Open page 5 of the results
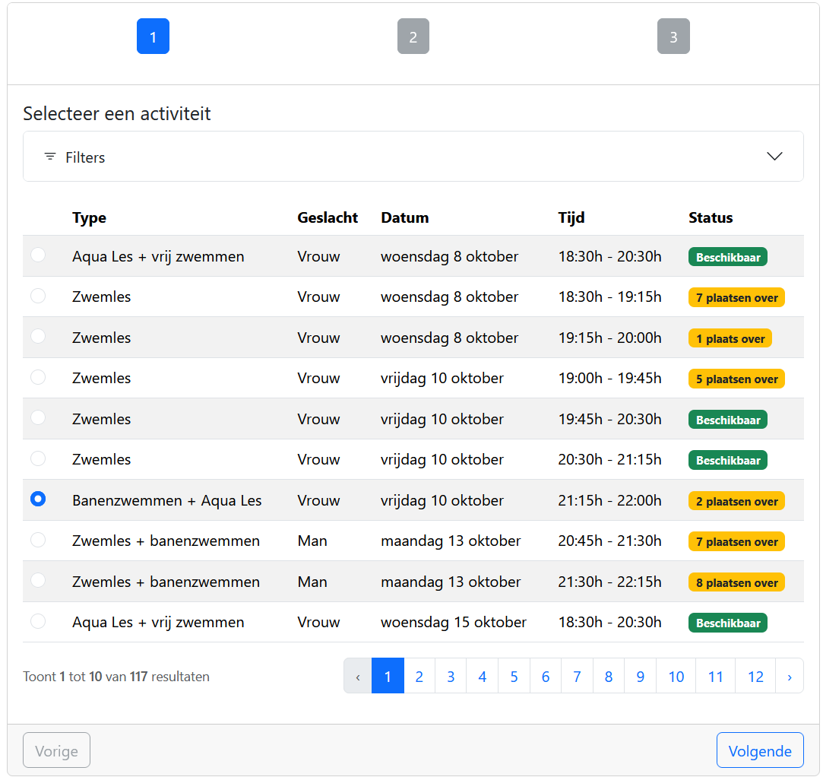 pyautogui.click(x=514, y=676)
